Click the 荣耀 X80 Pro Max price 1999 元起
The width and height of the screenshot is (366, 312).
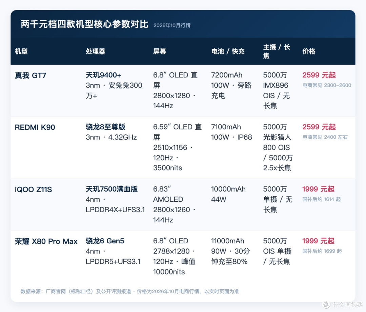pyautogui.click(x=318, y=241)
